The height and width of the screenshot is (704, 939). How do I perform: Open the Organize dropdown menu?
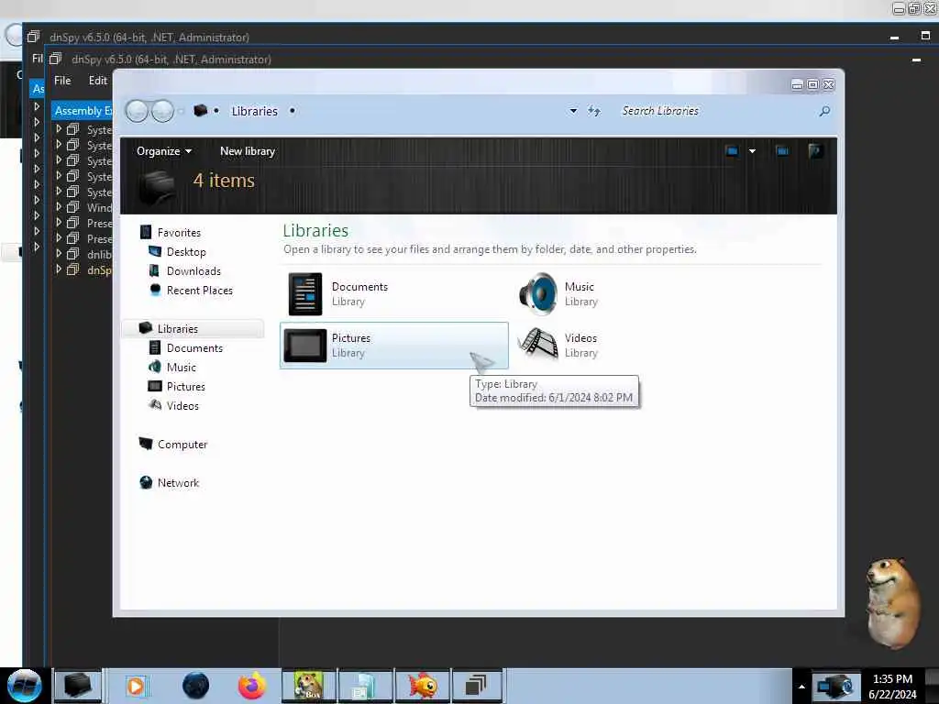(164, 151)
